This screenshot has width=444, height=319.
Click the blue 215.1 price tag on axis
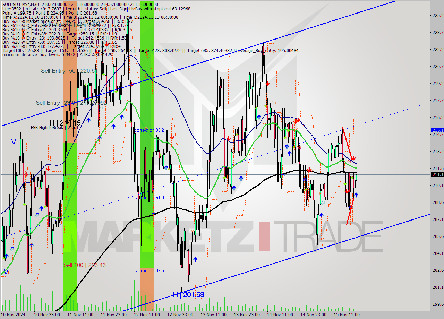(437, 130)
